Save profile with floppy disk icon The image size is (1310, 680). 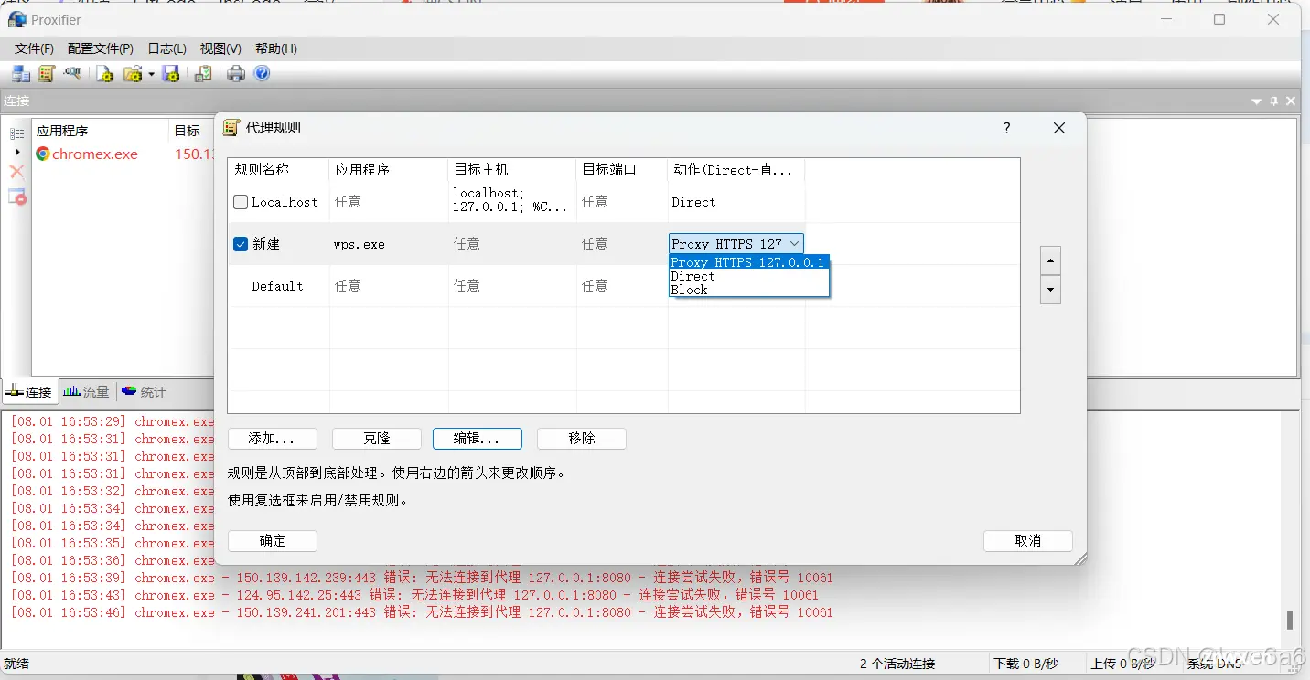click(171, 74)
